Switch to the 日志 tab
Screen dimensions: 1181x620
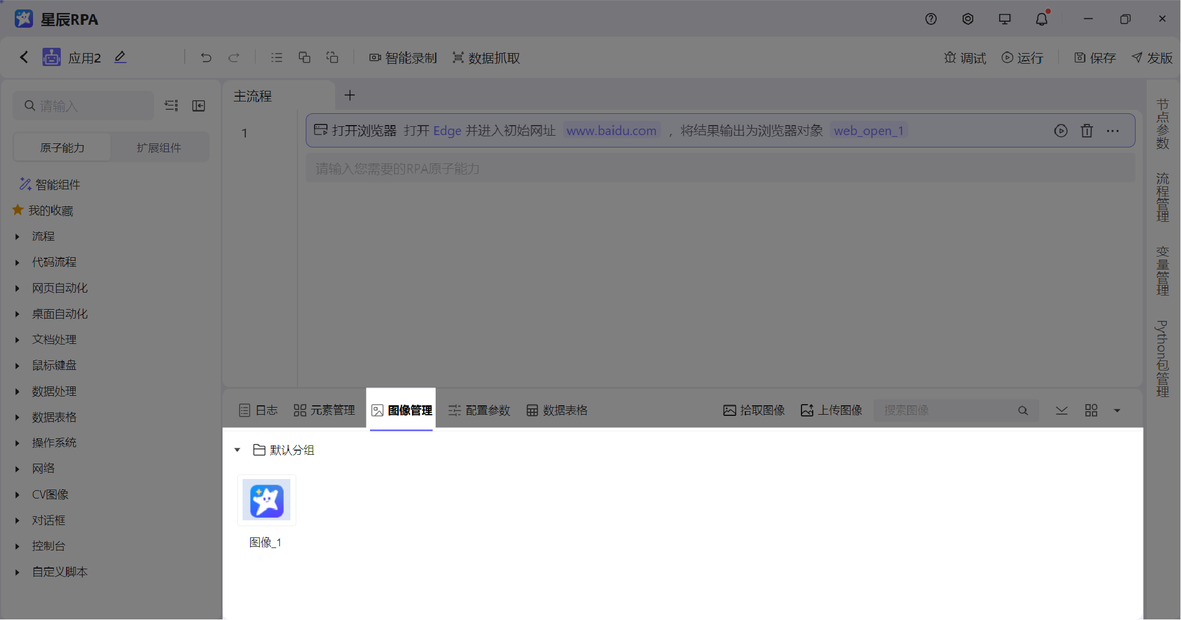(258, 410)
